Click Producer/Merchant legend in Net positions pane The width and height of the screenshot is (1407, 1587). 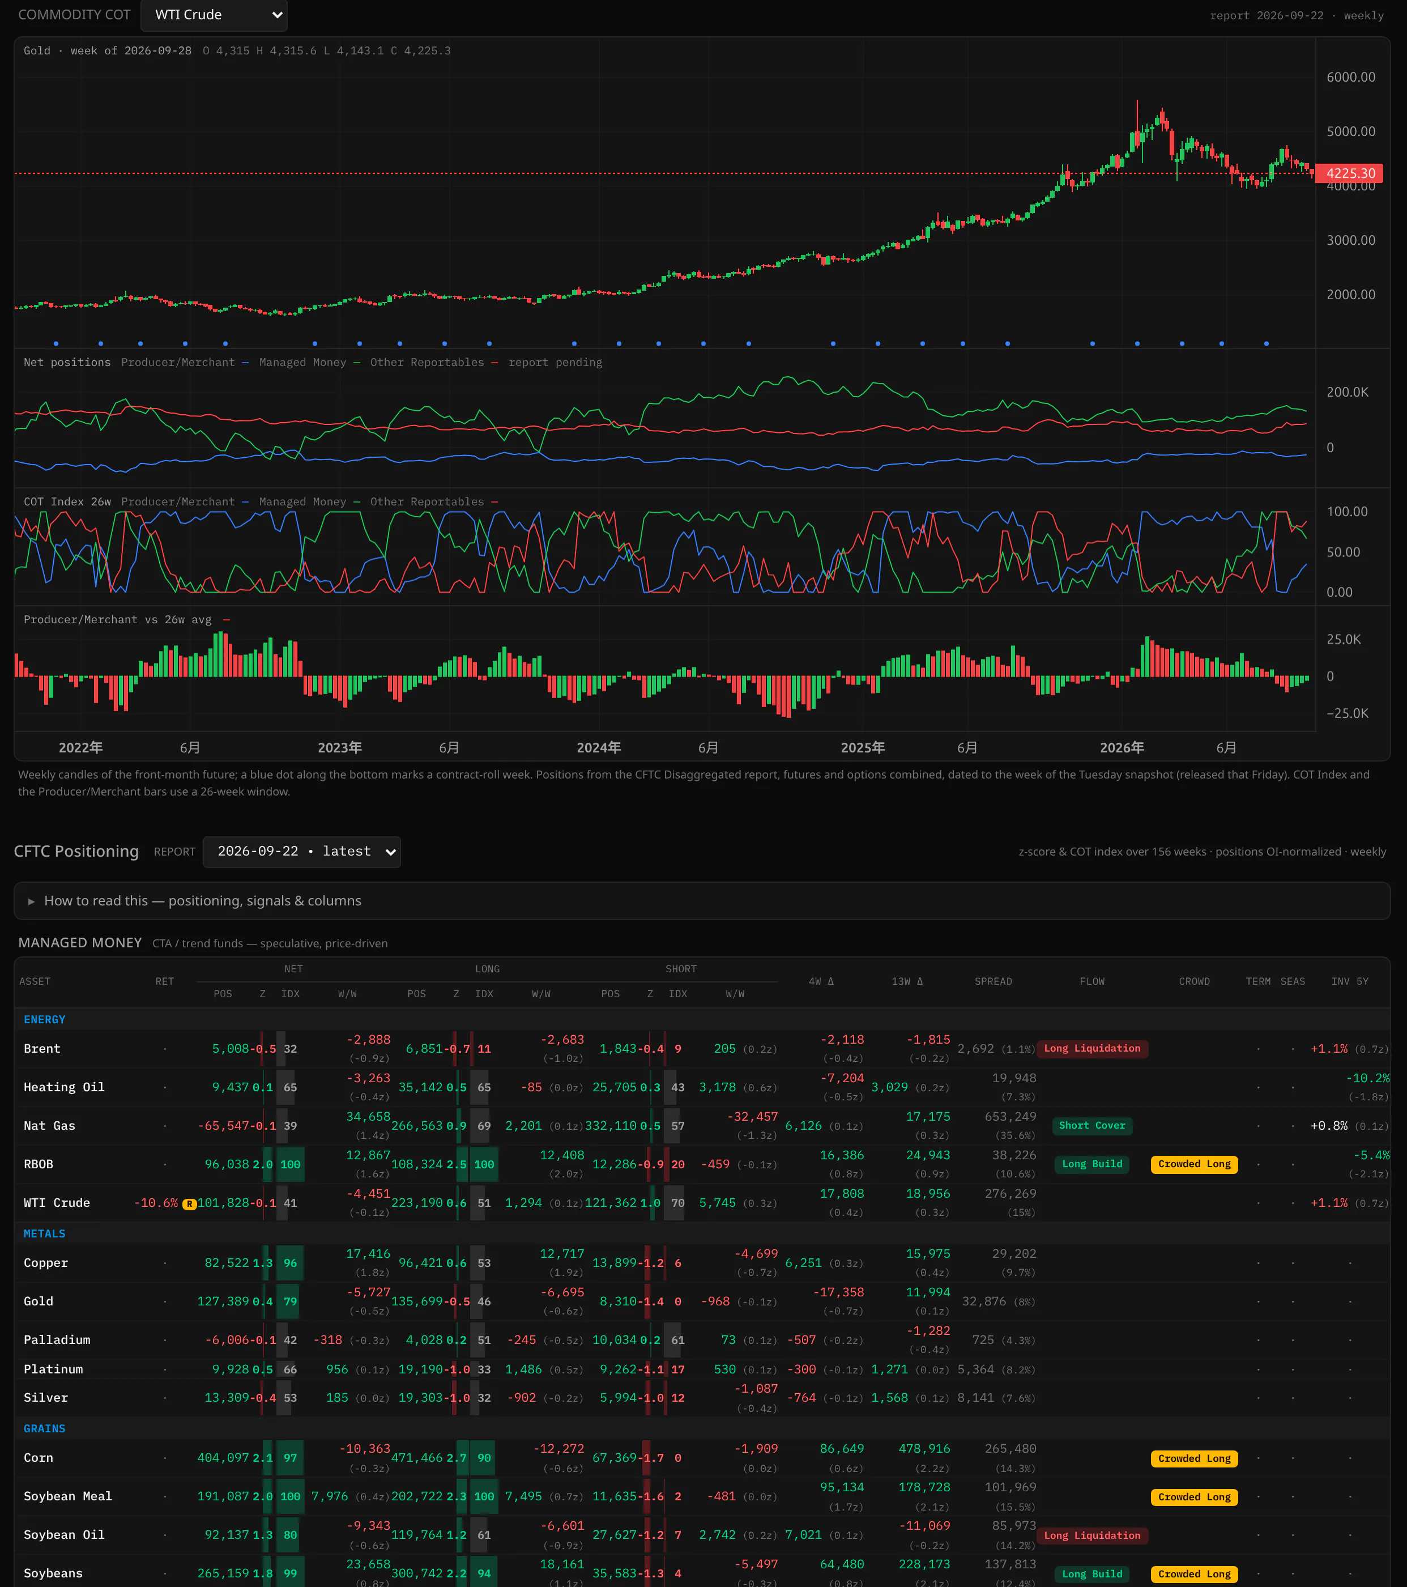[x=185, y=363]
